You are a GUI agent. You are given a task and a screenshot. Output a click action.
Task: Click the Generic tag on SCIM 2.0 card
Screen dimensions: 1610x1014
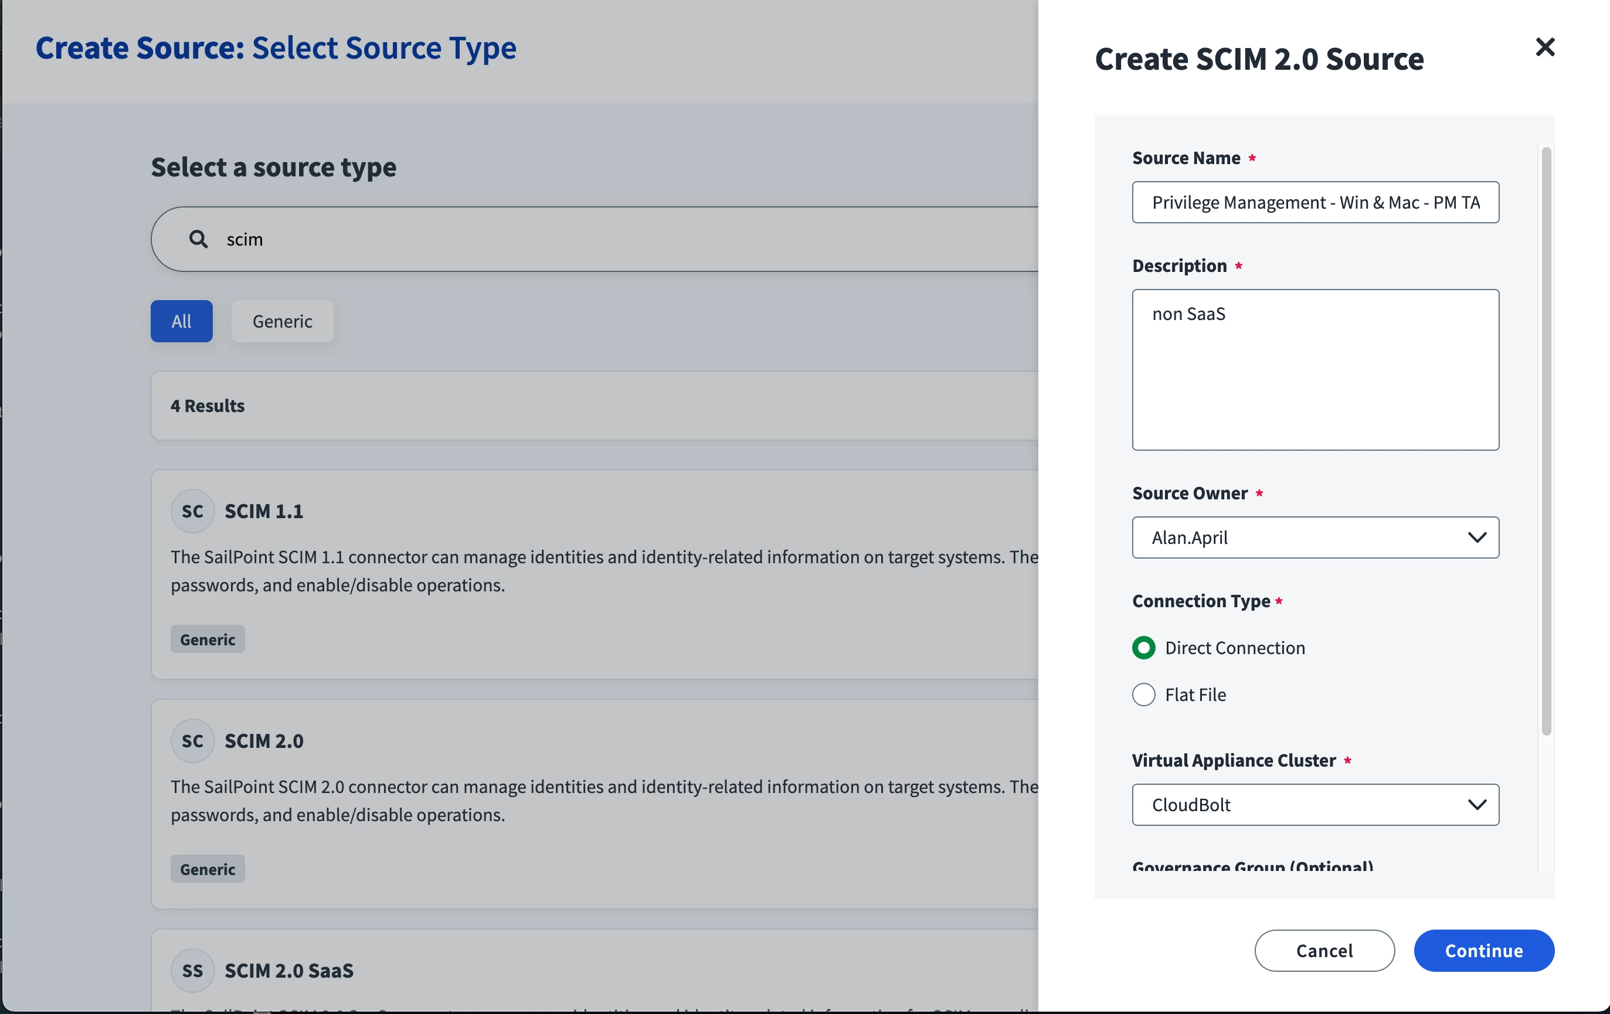(x=208, y=869)
